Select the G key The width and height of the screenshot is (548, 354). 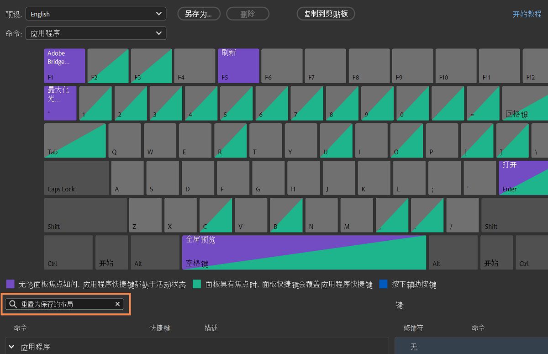pos(268,178)
